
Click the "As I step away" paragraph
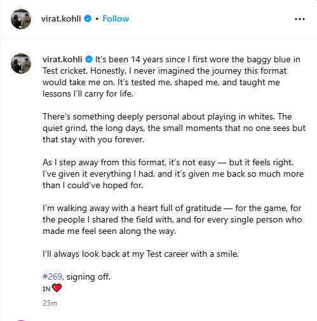173,174
